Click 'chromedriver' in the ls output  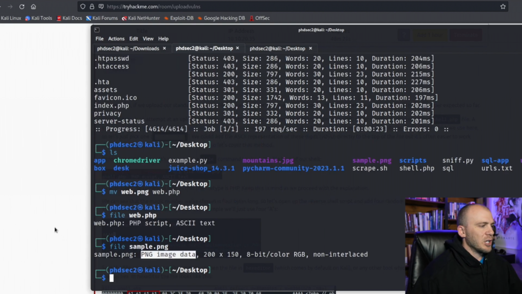(x=137, y=160)
